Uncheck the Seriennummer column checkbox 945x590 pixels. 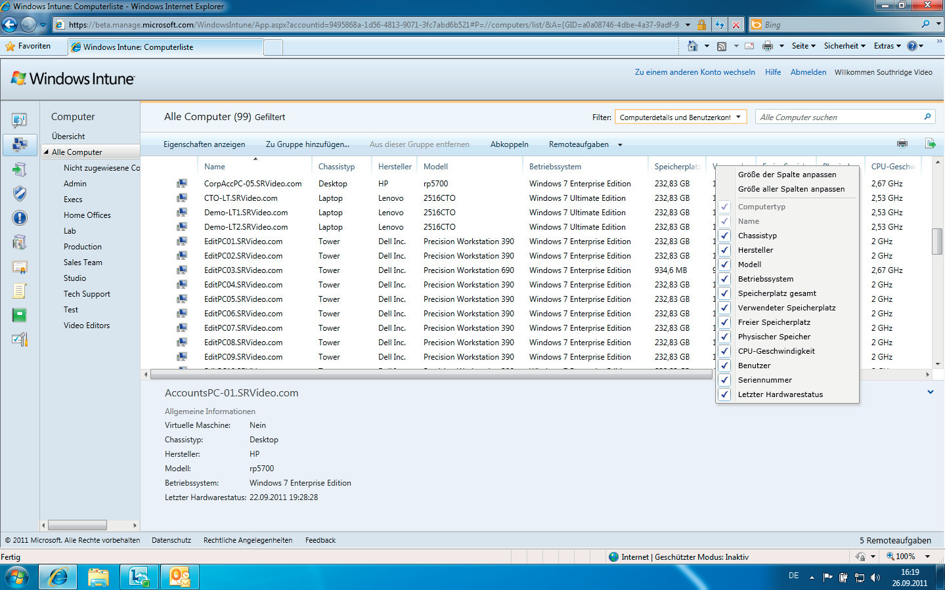point(725,380)
